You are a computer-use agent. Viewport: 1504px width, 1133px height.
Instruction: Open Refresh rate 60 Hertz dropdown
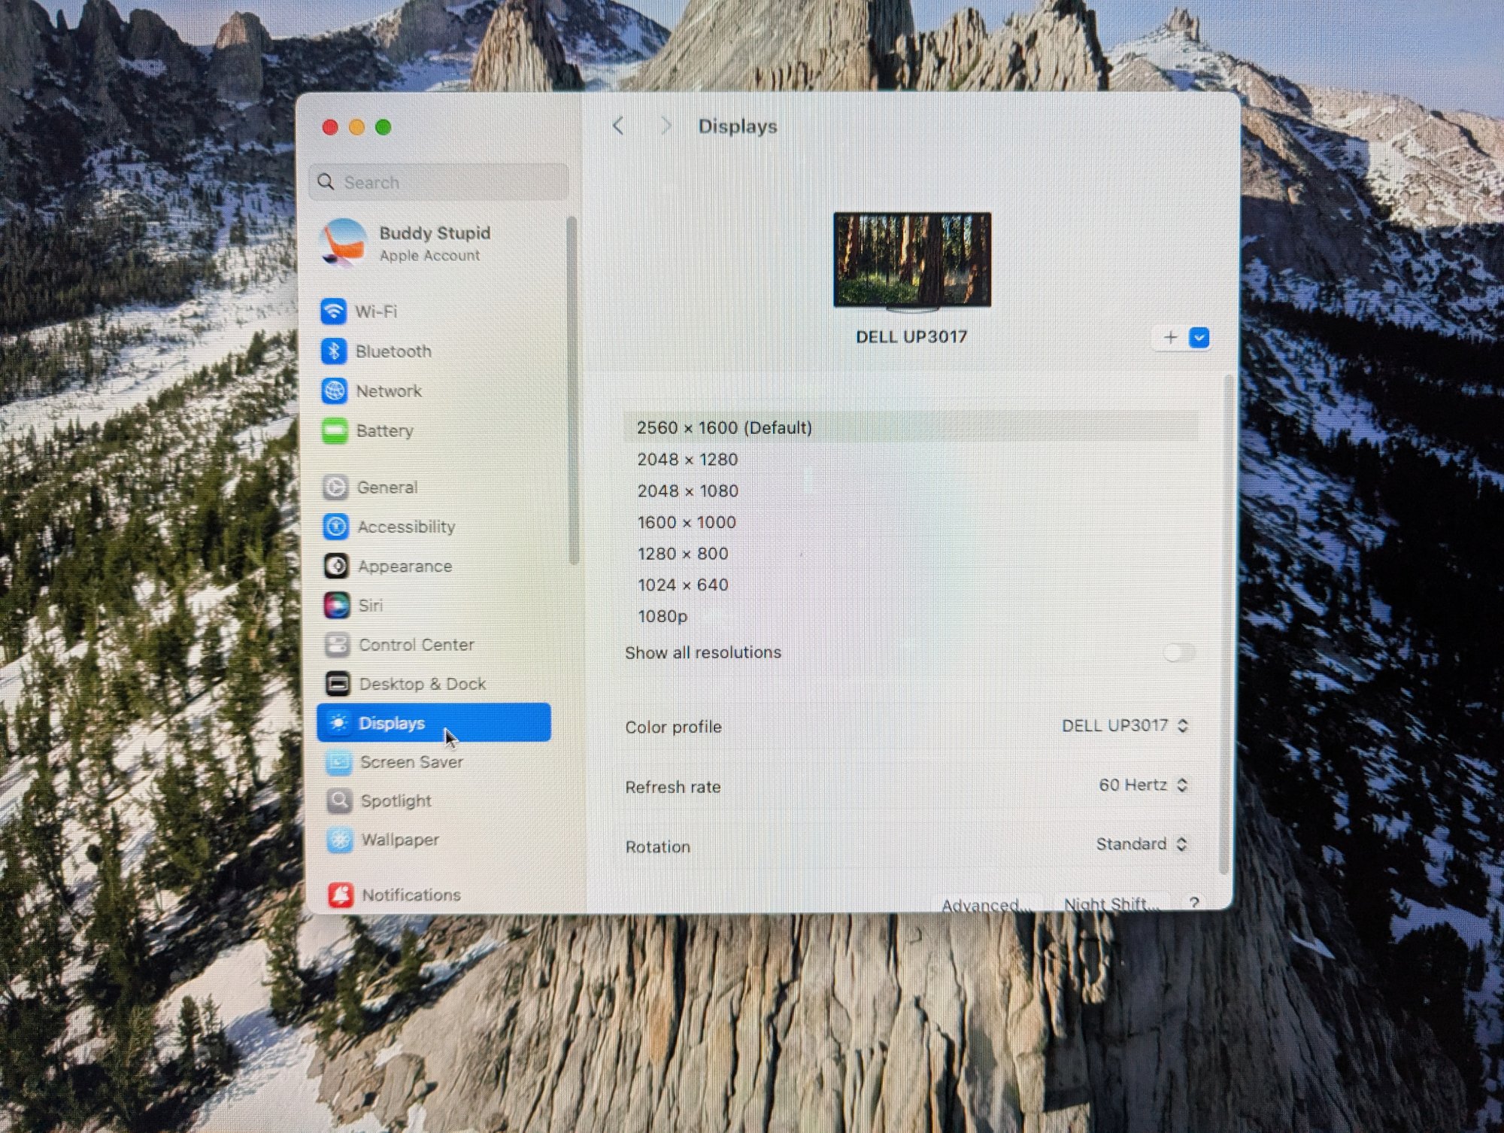(1143, 785)
